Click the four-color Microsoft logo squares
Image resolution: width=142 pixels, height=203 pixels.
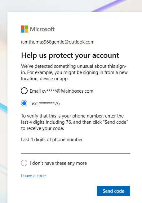pos(25,29)
